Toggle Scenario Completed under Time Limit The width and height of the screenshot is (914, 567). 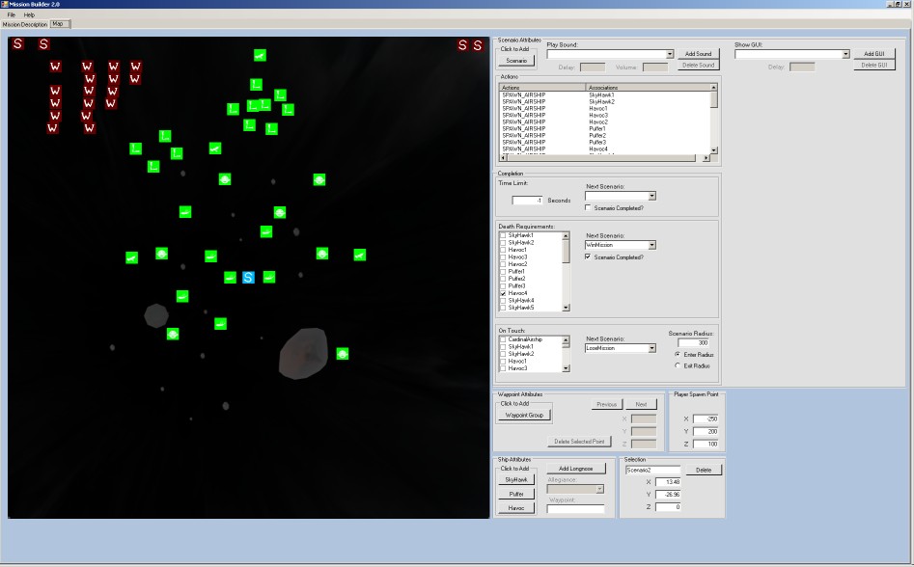click(589, 208)
